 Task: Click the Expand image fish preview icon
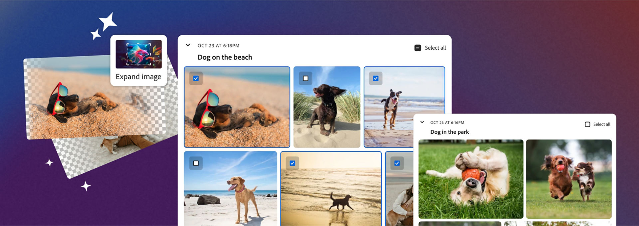(138, 54)
